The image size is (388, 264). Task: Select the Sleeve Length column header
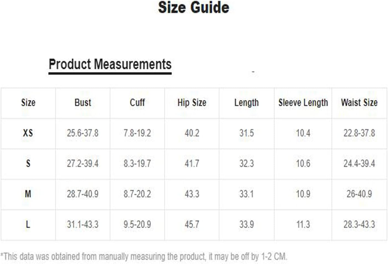(x=303, y=103)
